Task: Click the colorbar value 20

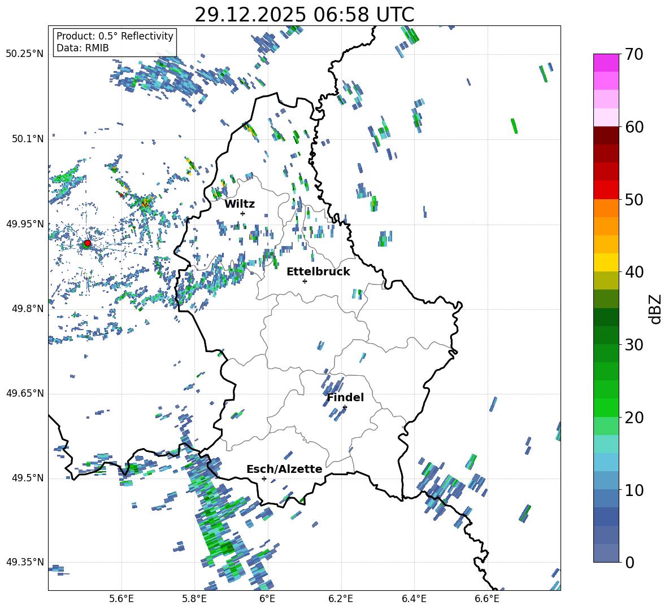Action: click(x=634, y=417)
